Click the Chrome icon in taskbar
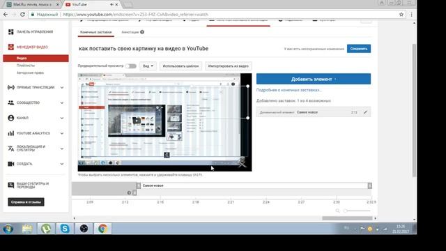This screenshot has height=251, width=446. click(102, 229)
